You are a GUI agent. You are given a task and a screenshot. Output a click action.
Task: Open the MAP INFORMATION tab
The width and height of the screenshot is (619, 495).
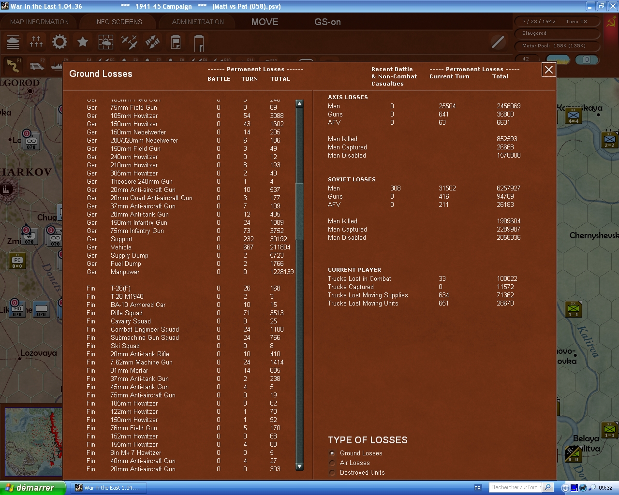coord(39,22)
